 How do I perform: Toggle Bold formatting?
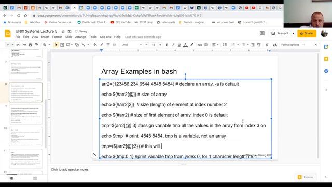pyautogui.click(x=167, y=45)
